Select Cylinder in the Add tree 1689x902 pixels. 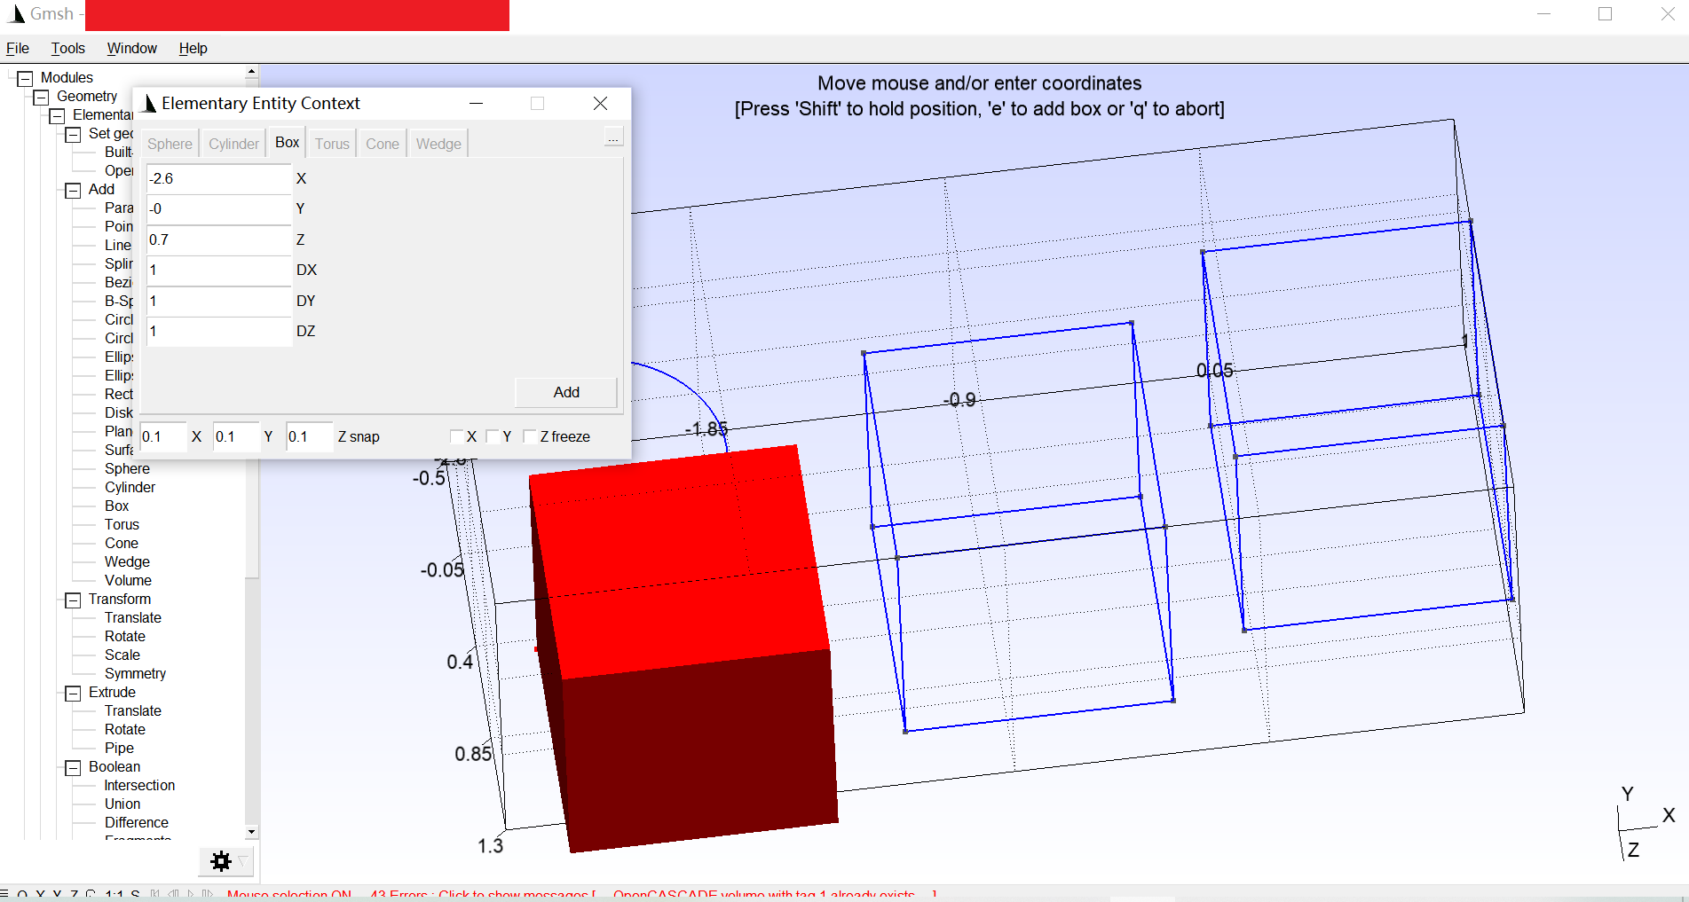130,488
